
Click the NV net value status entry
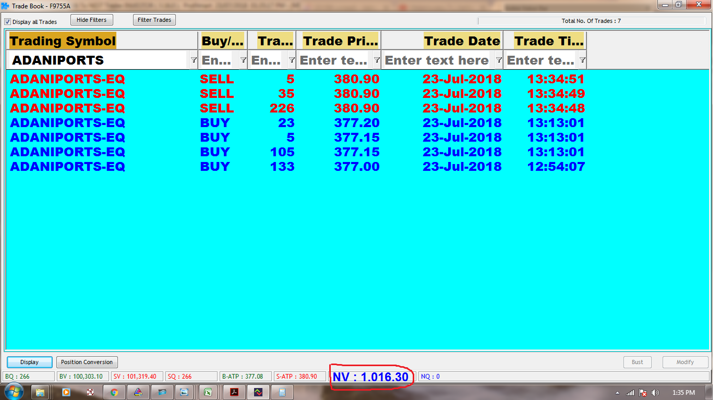point(370,377)
